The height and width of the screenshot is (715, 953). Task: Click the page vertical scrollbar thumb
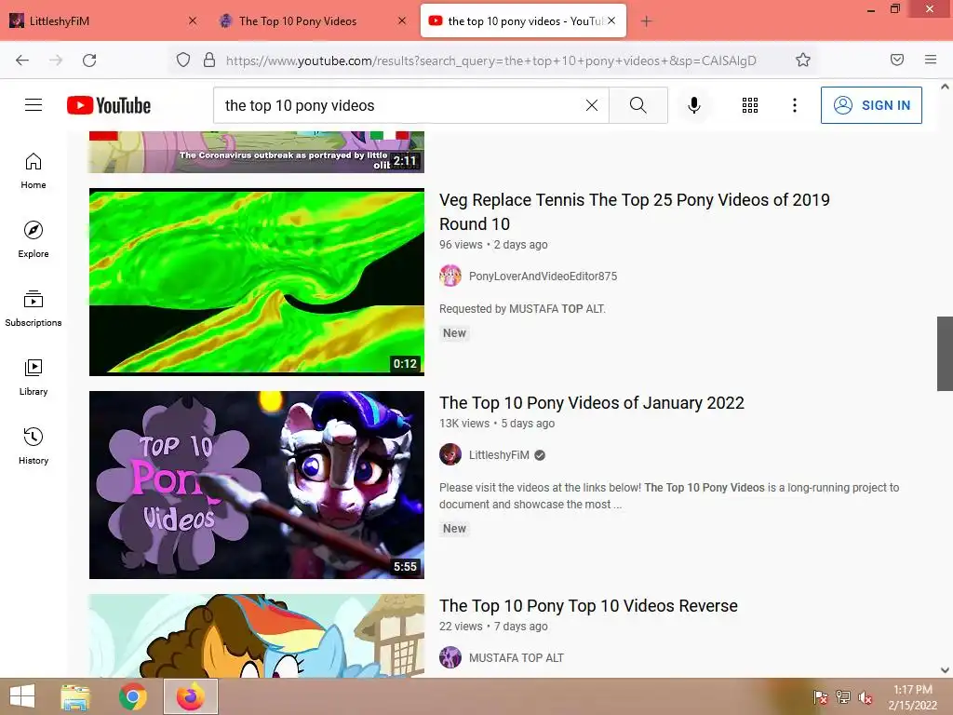click(945, 353)
